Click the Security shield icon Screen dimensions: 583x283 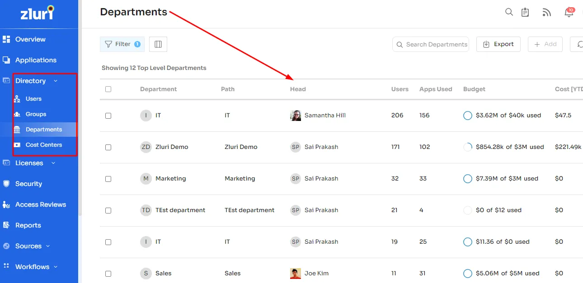6,184
